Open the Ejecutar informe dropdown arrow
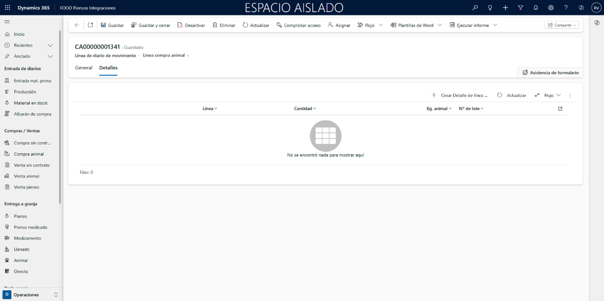The width and height of the screenshot is (604, 301). [495, 25]
